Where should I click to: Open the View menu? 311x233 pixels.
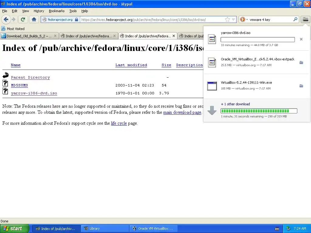point(26,11)
